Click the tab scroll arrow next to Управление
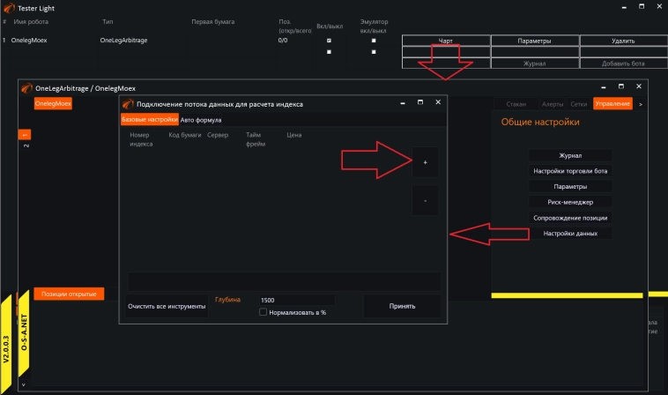 pos(641,104)
